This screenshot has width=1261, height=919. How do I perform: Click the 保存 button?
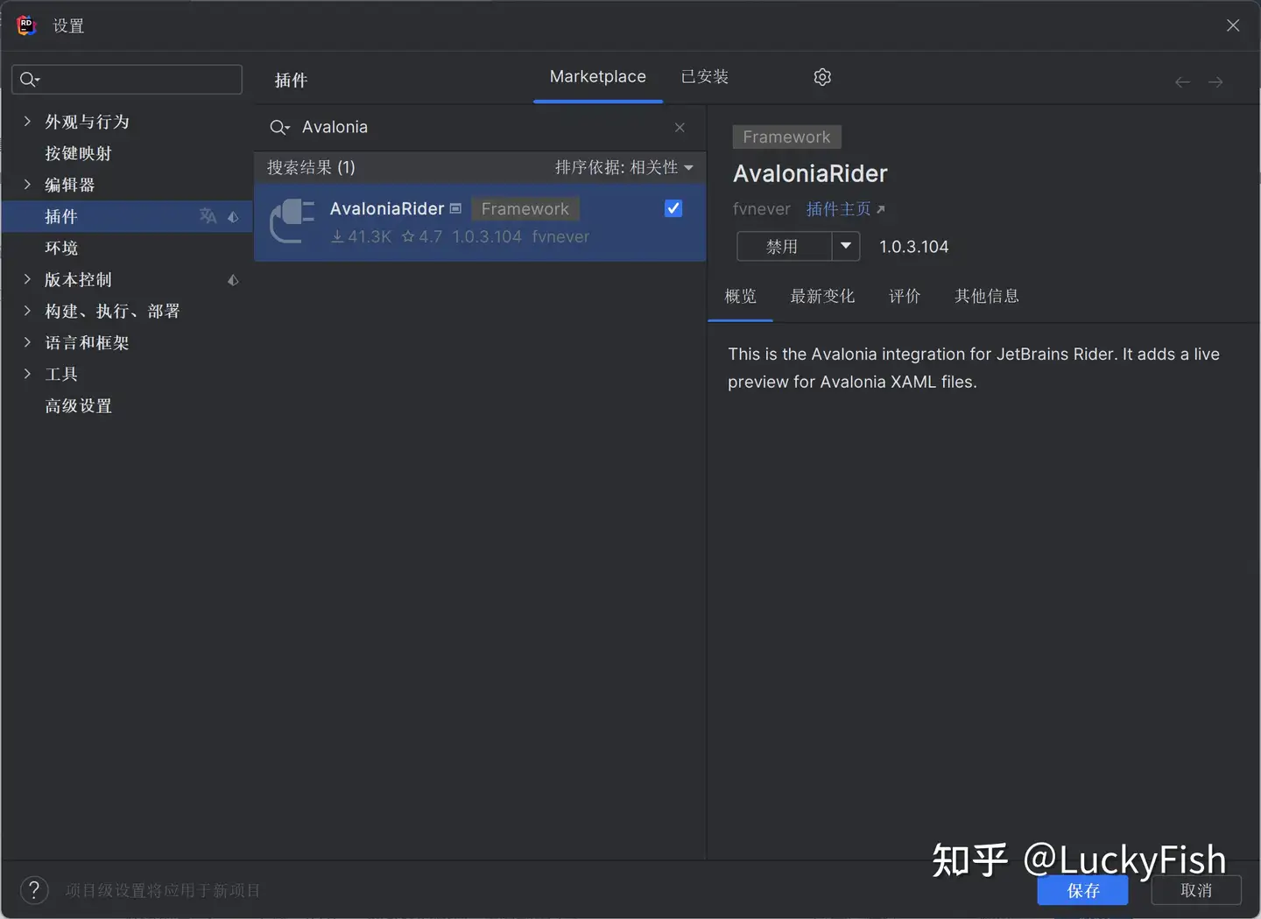(1083, 890)
